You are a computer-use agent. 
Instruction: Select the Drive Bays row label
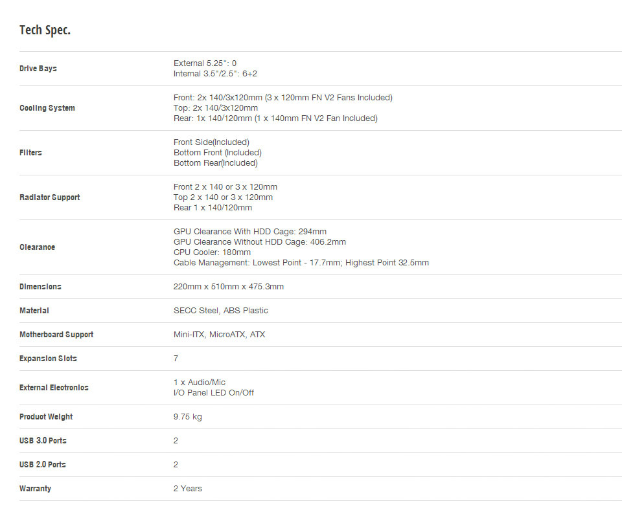(x=38, y=69)
